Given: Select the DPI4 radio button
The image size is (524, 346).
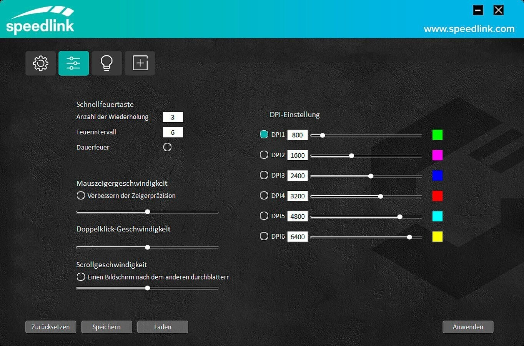Looking at the screenshot, I should tap(264, 196).
